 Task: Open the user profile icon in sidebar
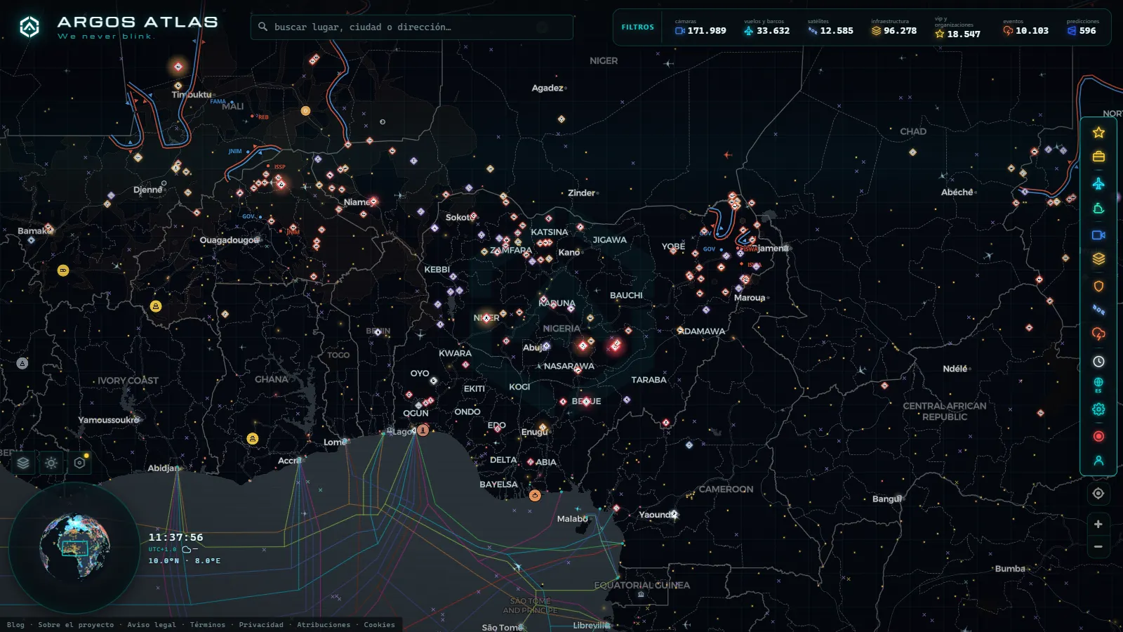pos(1098,461)
